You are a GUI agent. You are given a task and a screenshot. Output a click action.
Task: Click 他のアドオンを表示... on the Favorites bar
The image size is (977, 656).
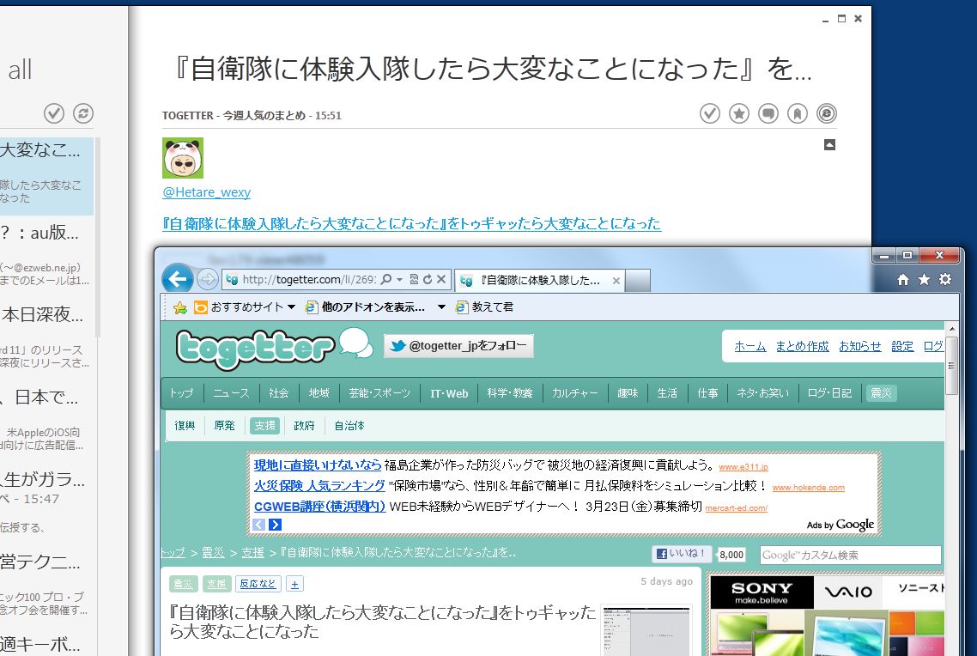click(x=365, y=307)
